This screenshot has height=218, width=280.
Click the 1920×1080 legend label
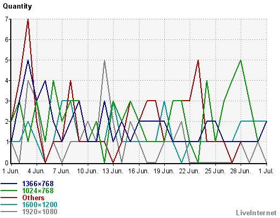tap(40, 212)
